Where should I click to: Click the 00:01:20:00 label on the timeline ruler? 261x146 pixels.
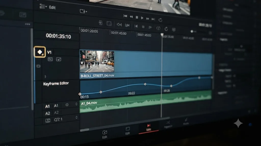[89, 31]
